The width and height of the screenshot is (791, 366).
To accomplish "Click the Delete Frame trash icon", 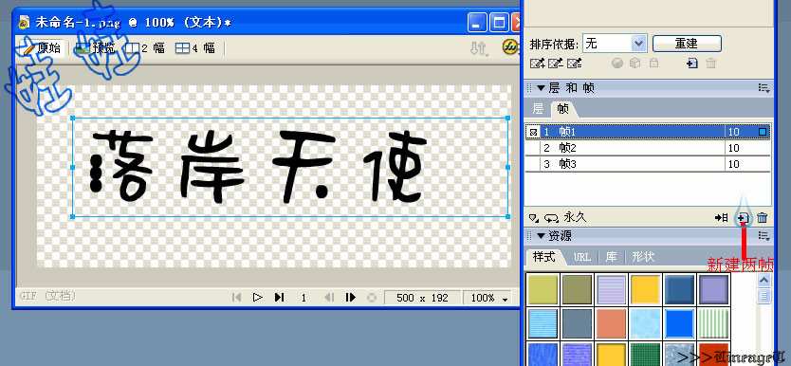I will [763, 218].
